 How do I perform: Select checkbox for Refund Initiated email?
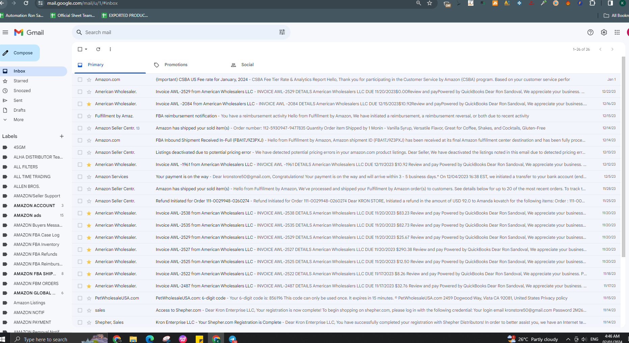(80, 201)
